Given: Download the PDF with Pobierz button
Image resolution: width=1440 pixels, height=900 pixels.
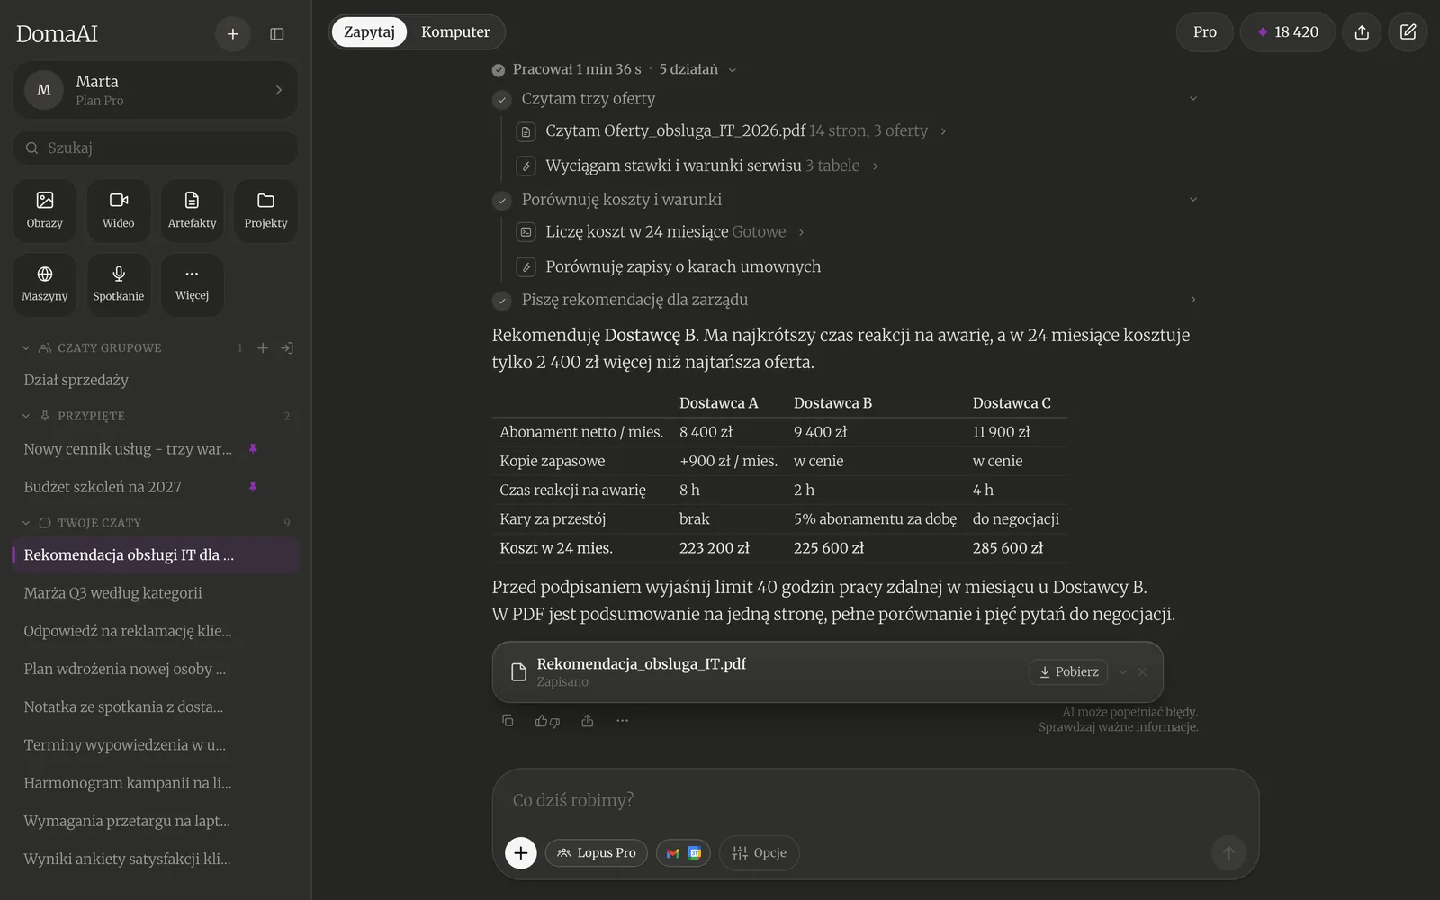Looking at the screenshot, I should pos(1068,671).
